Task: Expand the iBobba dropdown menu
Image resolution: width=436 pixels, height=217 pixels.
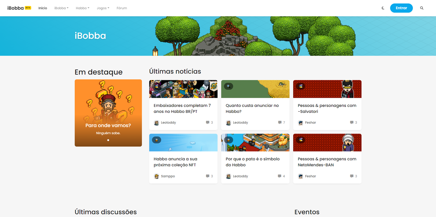Action: click(x=61, y=8)
